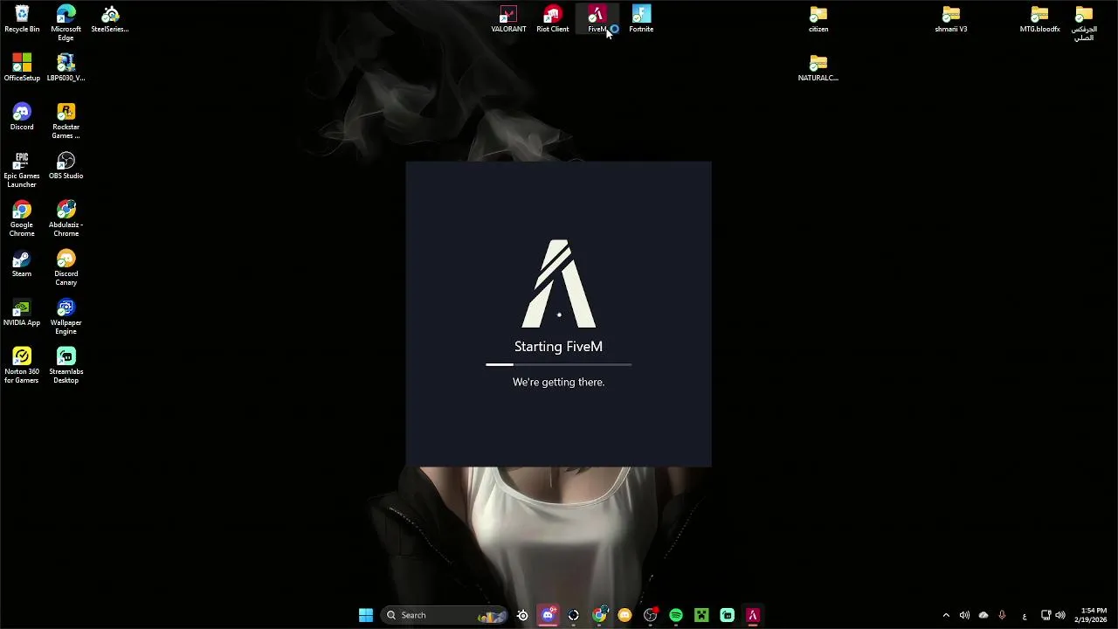Open the Chrome taskbar icon
Screen dimensions: 1118x629
point(599,615)
